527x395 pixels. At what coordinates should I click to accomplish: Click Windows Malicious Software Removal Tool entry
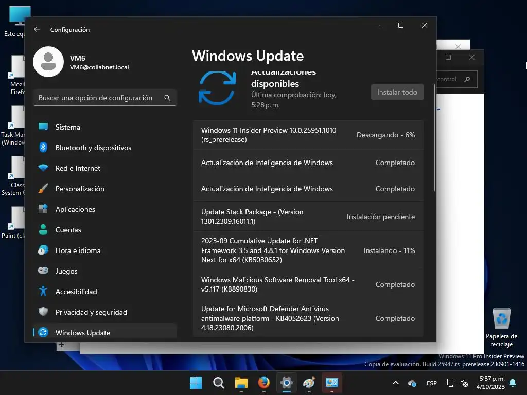point(308,284)
